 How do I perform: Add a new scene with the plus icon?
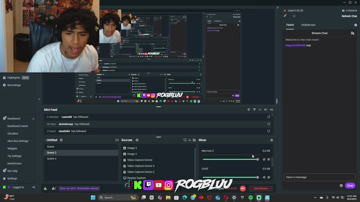click(x=61, y=140)
